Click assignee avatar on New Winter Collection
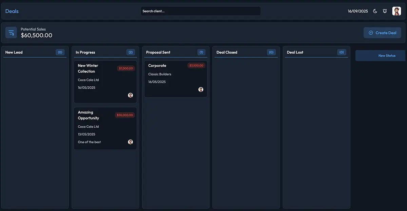This screenshot has height=211, width=407. pyautogui.click(x=130, y=96)
